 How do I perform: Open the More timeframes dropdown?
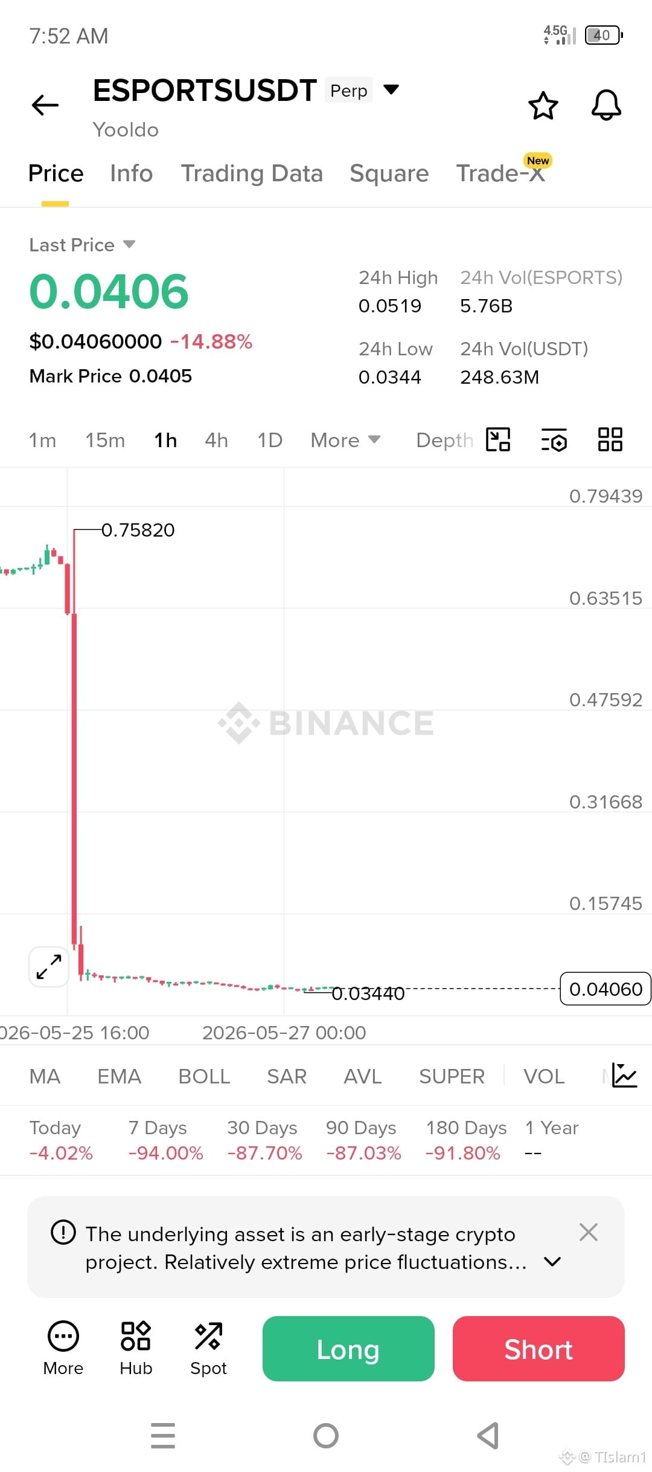pyautogui.click(x=345, y=440)
